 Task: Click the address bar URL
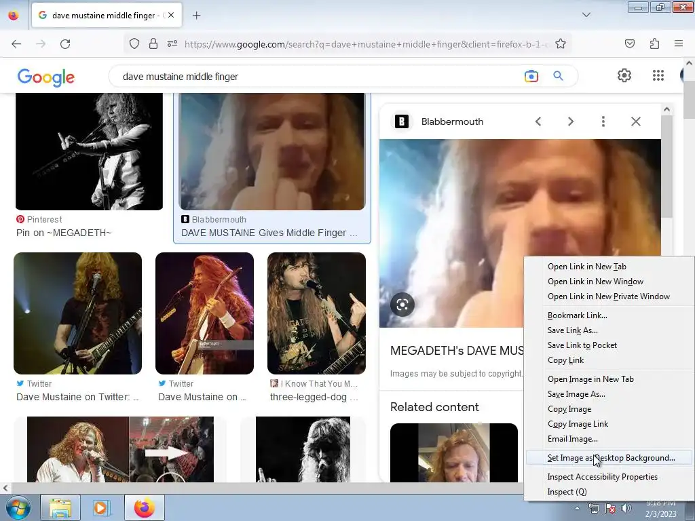(366, 44)
